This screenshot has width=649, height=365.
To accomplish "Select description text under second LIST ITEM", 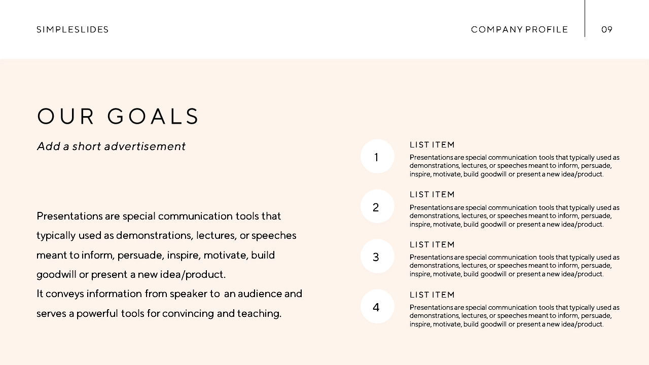I will [x=515, y=216].
